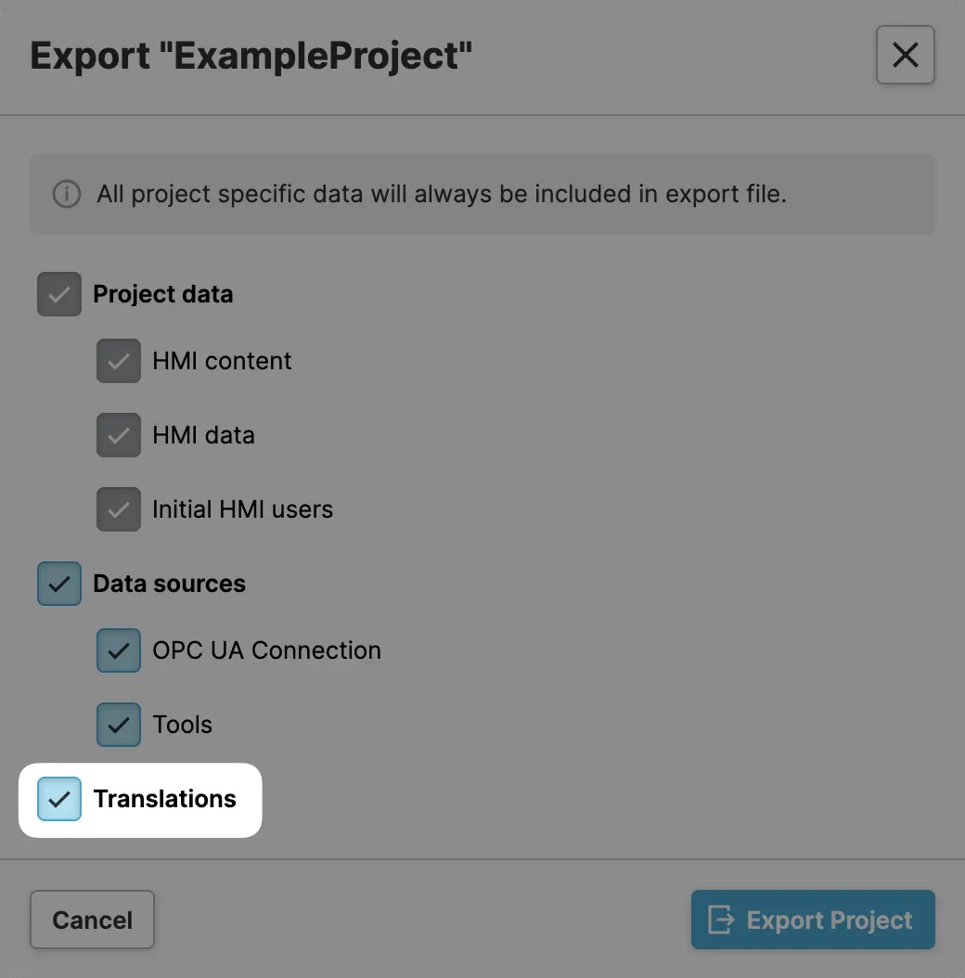Click the Export "ExampleProject" dialog title
This screenshot has height=978, width=965.
[251, 56]
